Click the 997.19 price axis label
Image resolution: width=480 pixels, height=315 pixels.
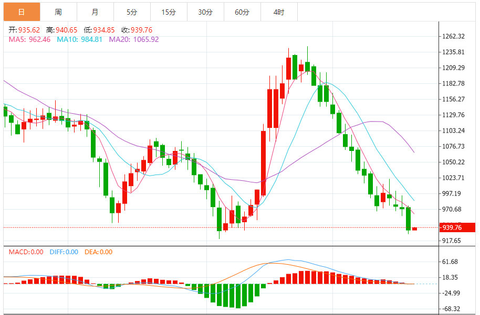click(x=452, y=193)
